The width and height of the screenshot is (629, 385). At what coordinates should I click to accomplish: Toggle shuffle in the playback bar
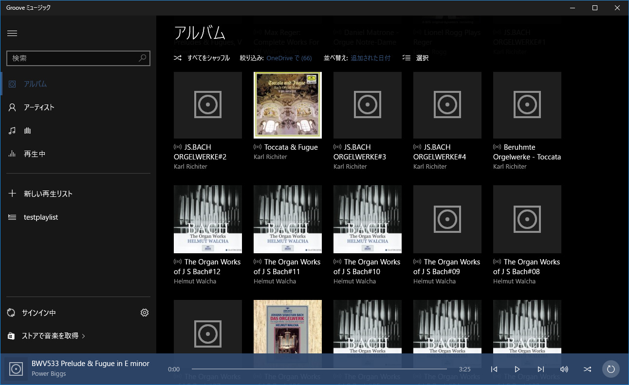(x=588, y=369)
